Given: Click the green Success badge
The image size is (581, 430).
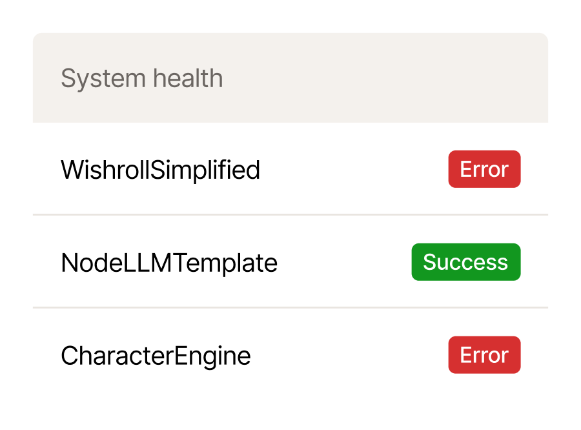Looking at the screenshot, I should click(465, 262).
